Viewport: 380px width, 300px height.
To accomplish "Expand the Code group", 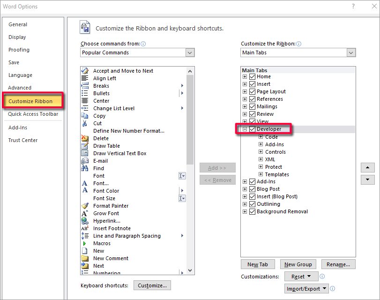I will tap(261, 137).
